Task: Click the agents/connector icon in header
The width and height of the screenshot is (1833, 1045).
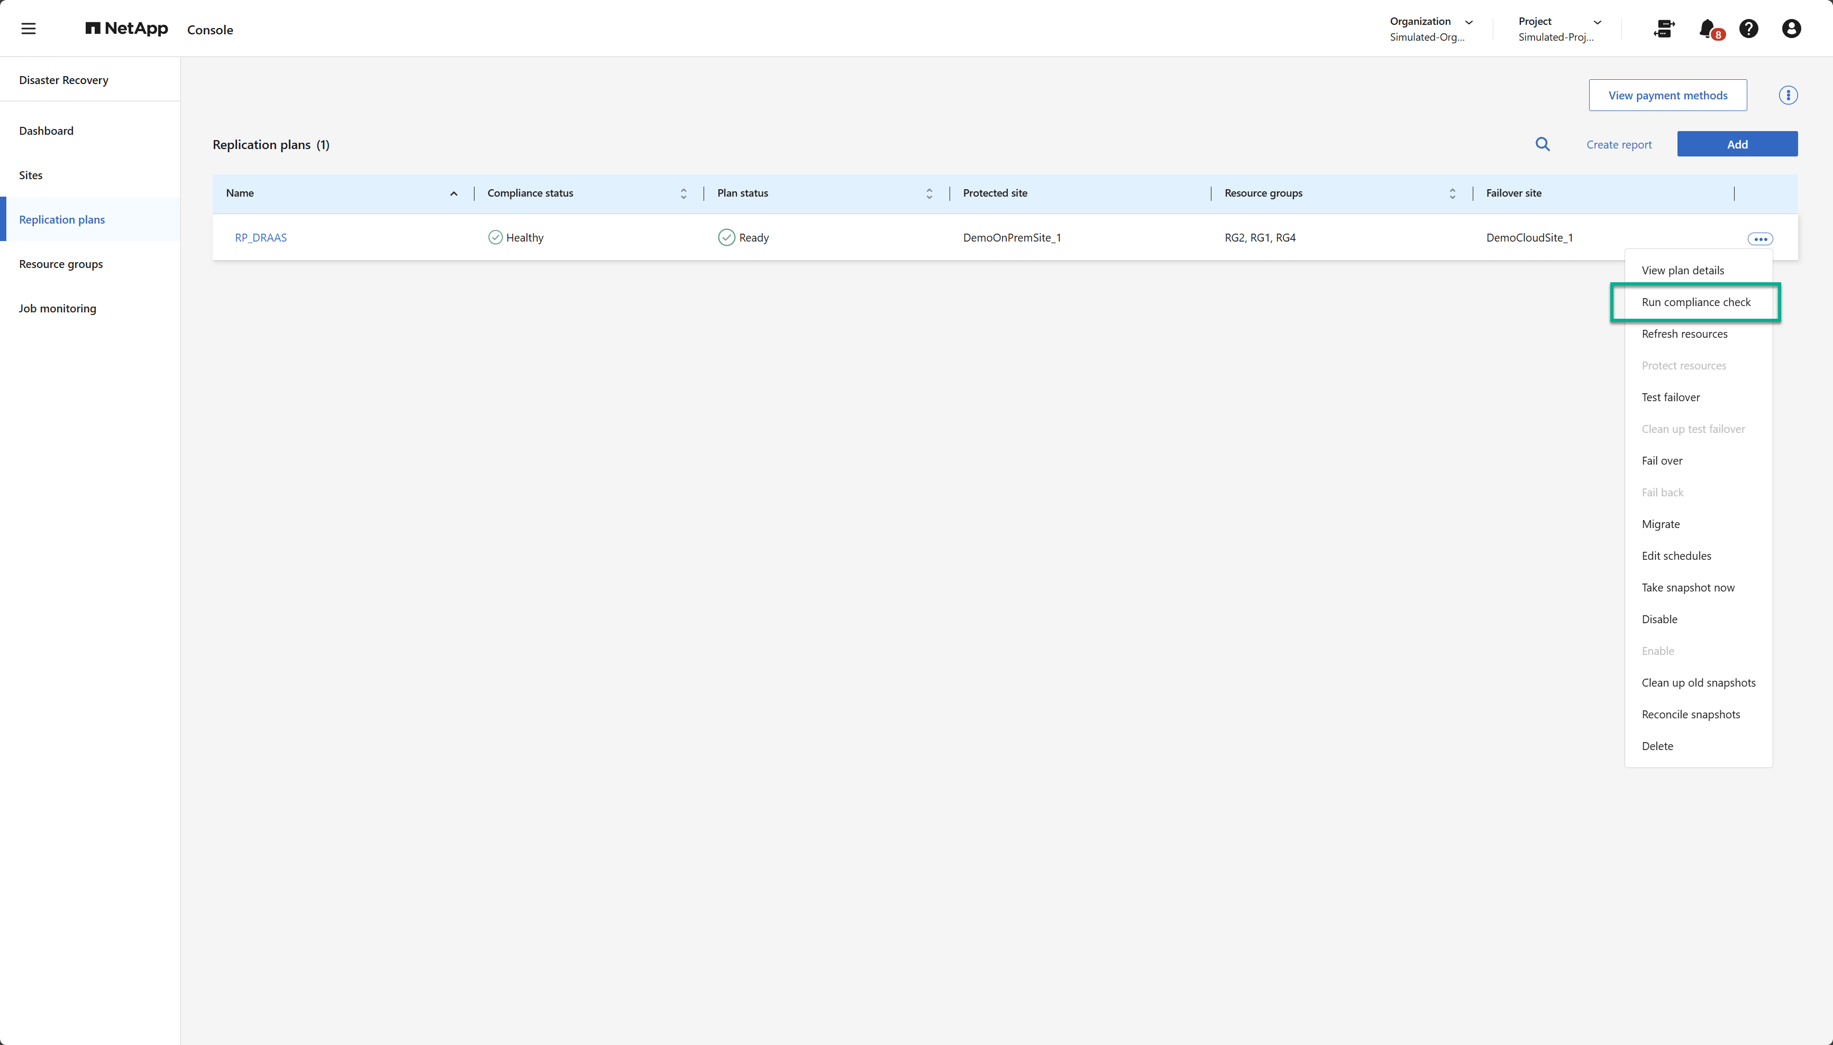Action: pos(1664,29)
